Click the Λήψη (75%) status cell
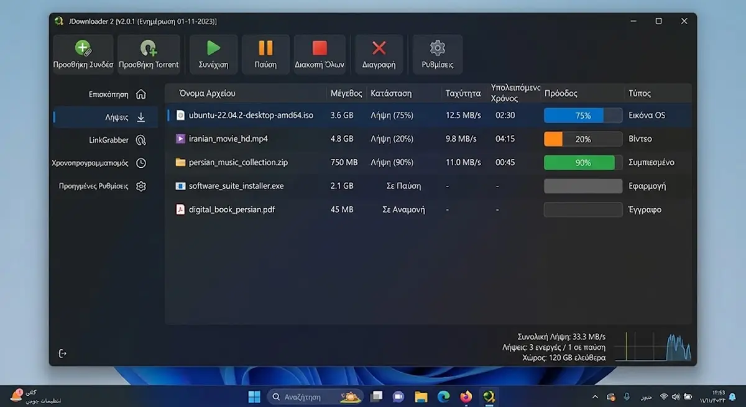 coord(392,115)
